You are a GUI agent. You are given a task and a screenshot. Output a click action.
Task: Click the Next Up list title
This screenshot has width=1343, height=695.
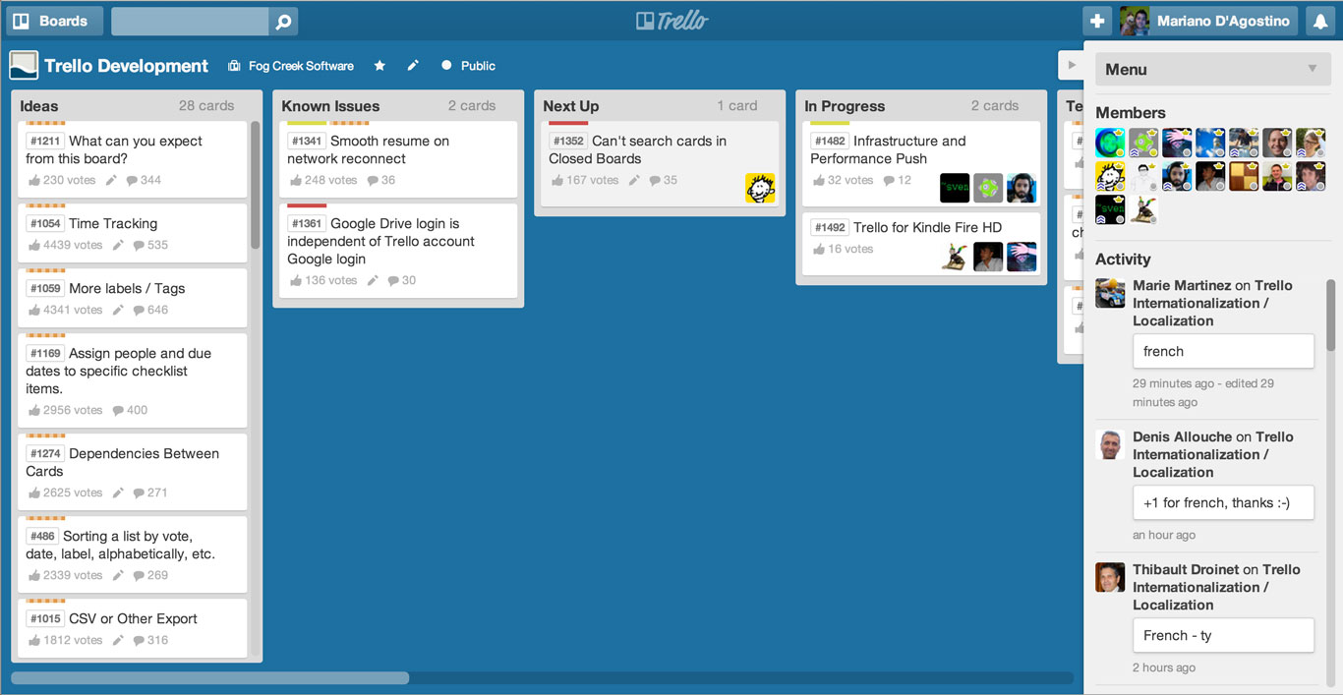click(x=571, y=106)
